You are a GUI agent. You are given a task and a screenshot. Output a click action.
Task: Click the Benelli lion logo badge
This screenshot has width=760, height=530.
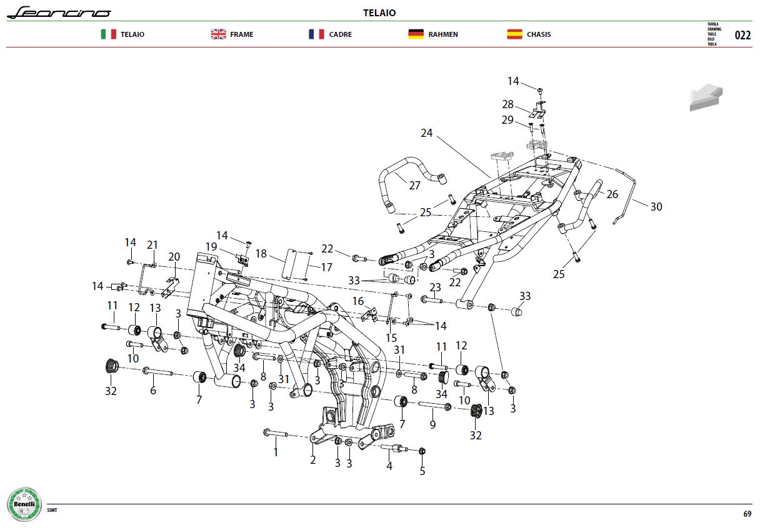[x=25, y=504]
